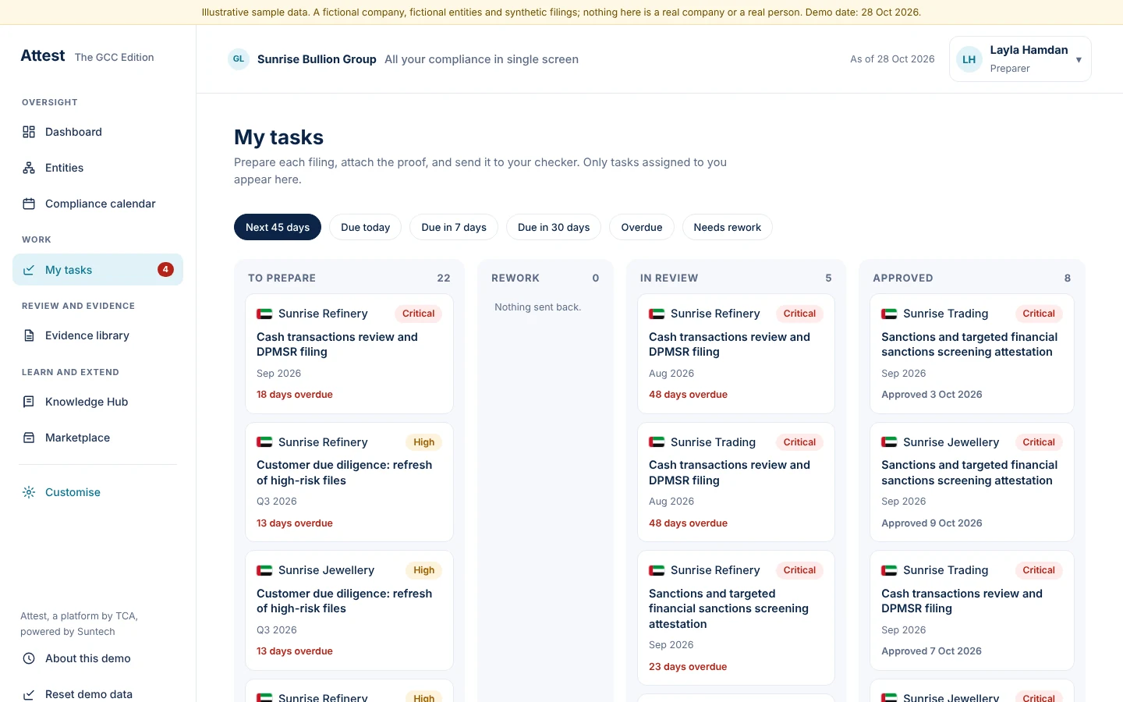The height and width of the screenshot is (702, 1123).
Task: Open About this demo
Action: tap(97, 658)
